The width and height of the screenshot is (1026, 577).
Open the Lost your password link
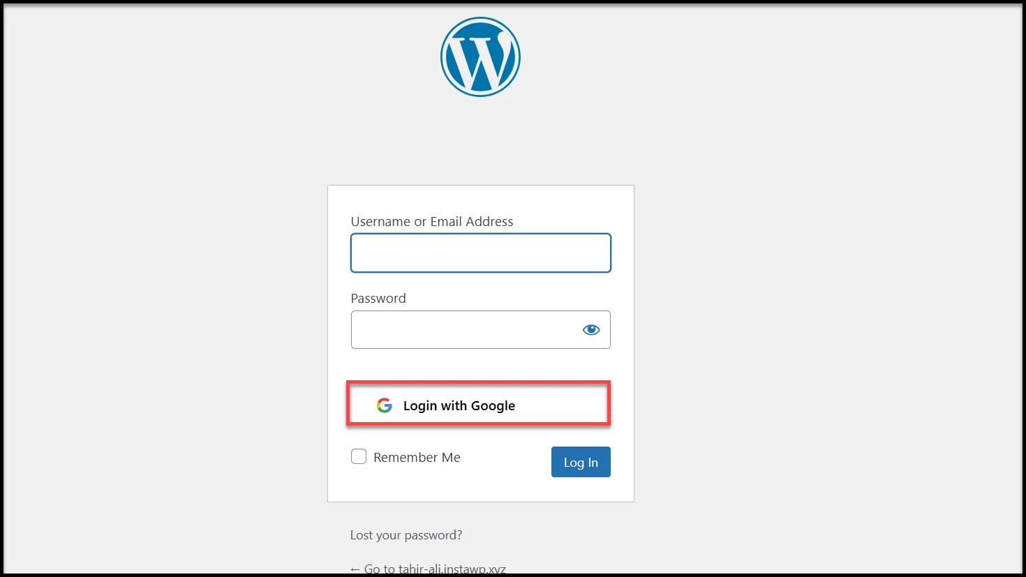tap(406, 535)
